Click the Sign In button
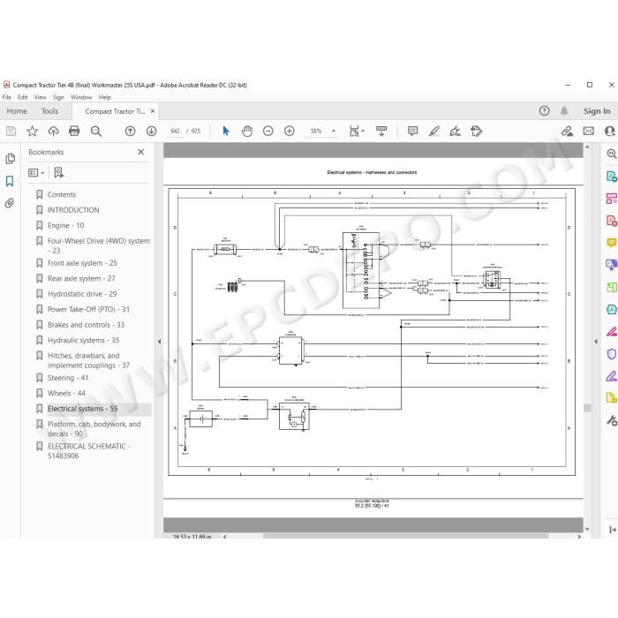The image size is (618, 618). pyautogui.click(x=597, y=111)
